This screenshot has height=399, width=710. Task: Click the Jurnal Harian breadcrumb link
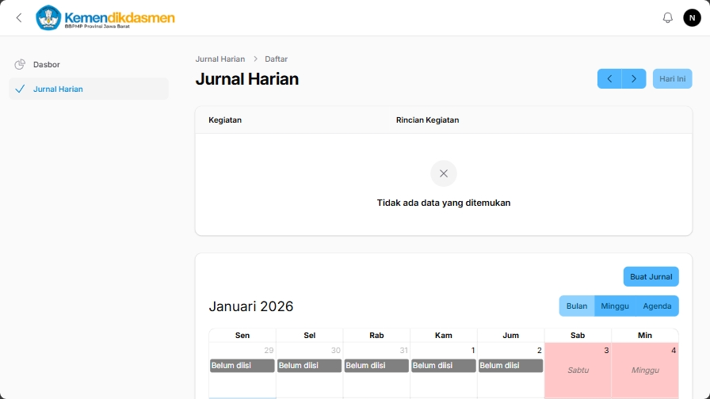(x=220, y=59)
